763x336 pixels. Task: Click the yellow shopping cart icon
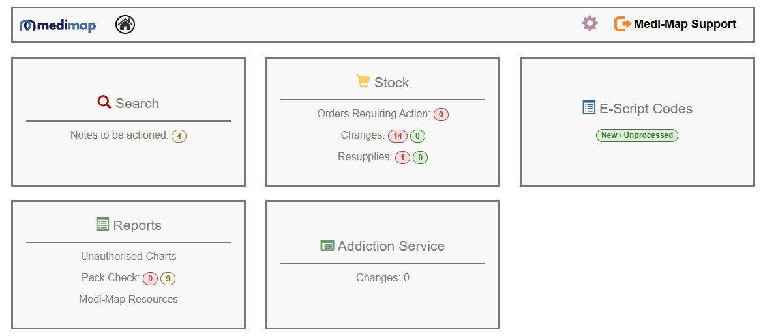(363, 81)
